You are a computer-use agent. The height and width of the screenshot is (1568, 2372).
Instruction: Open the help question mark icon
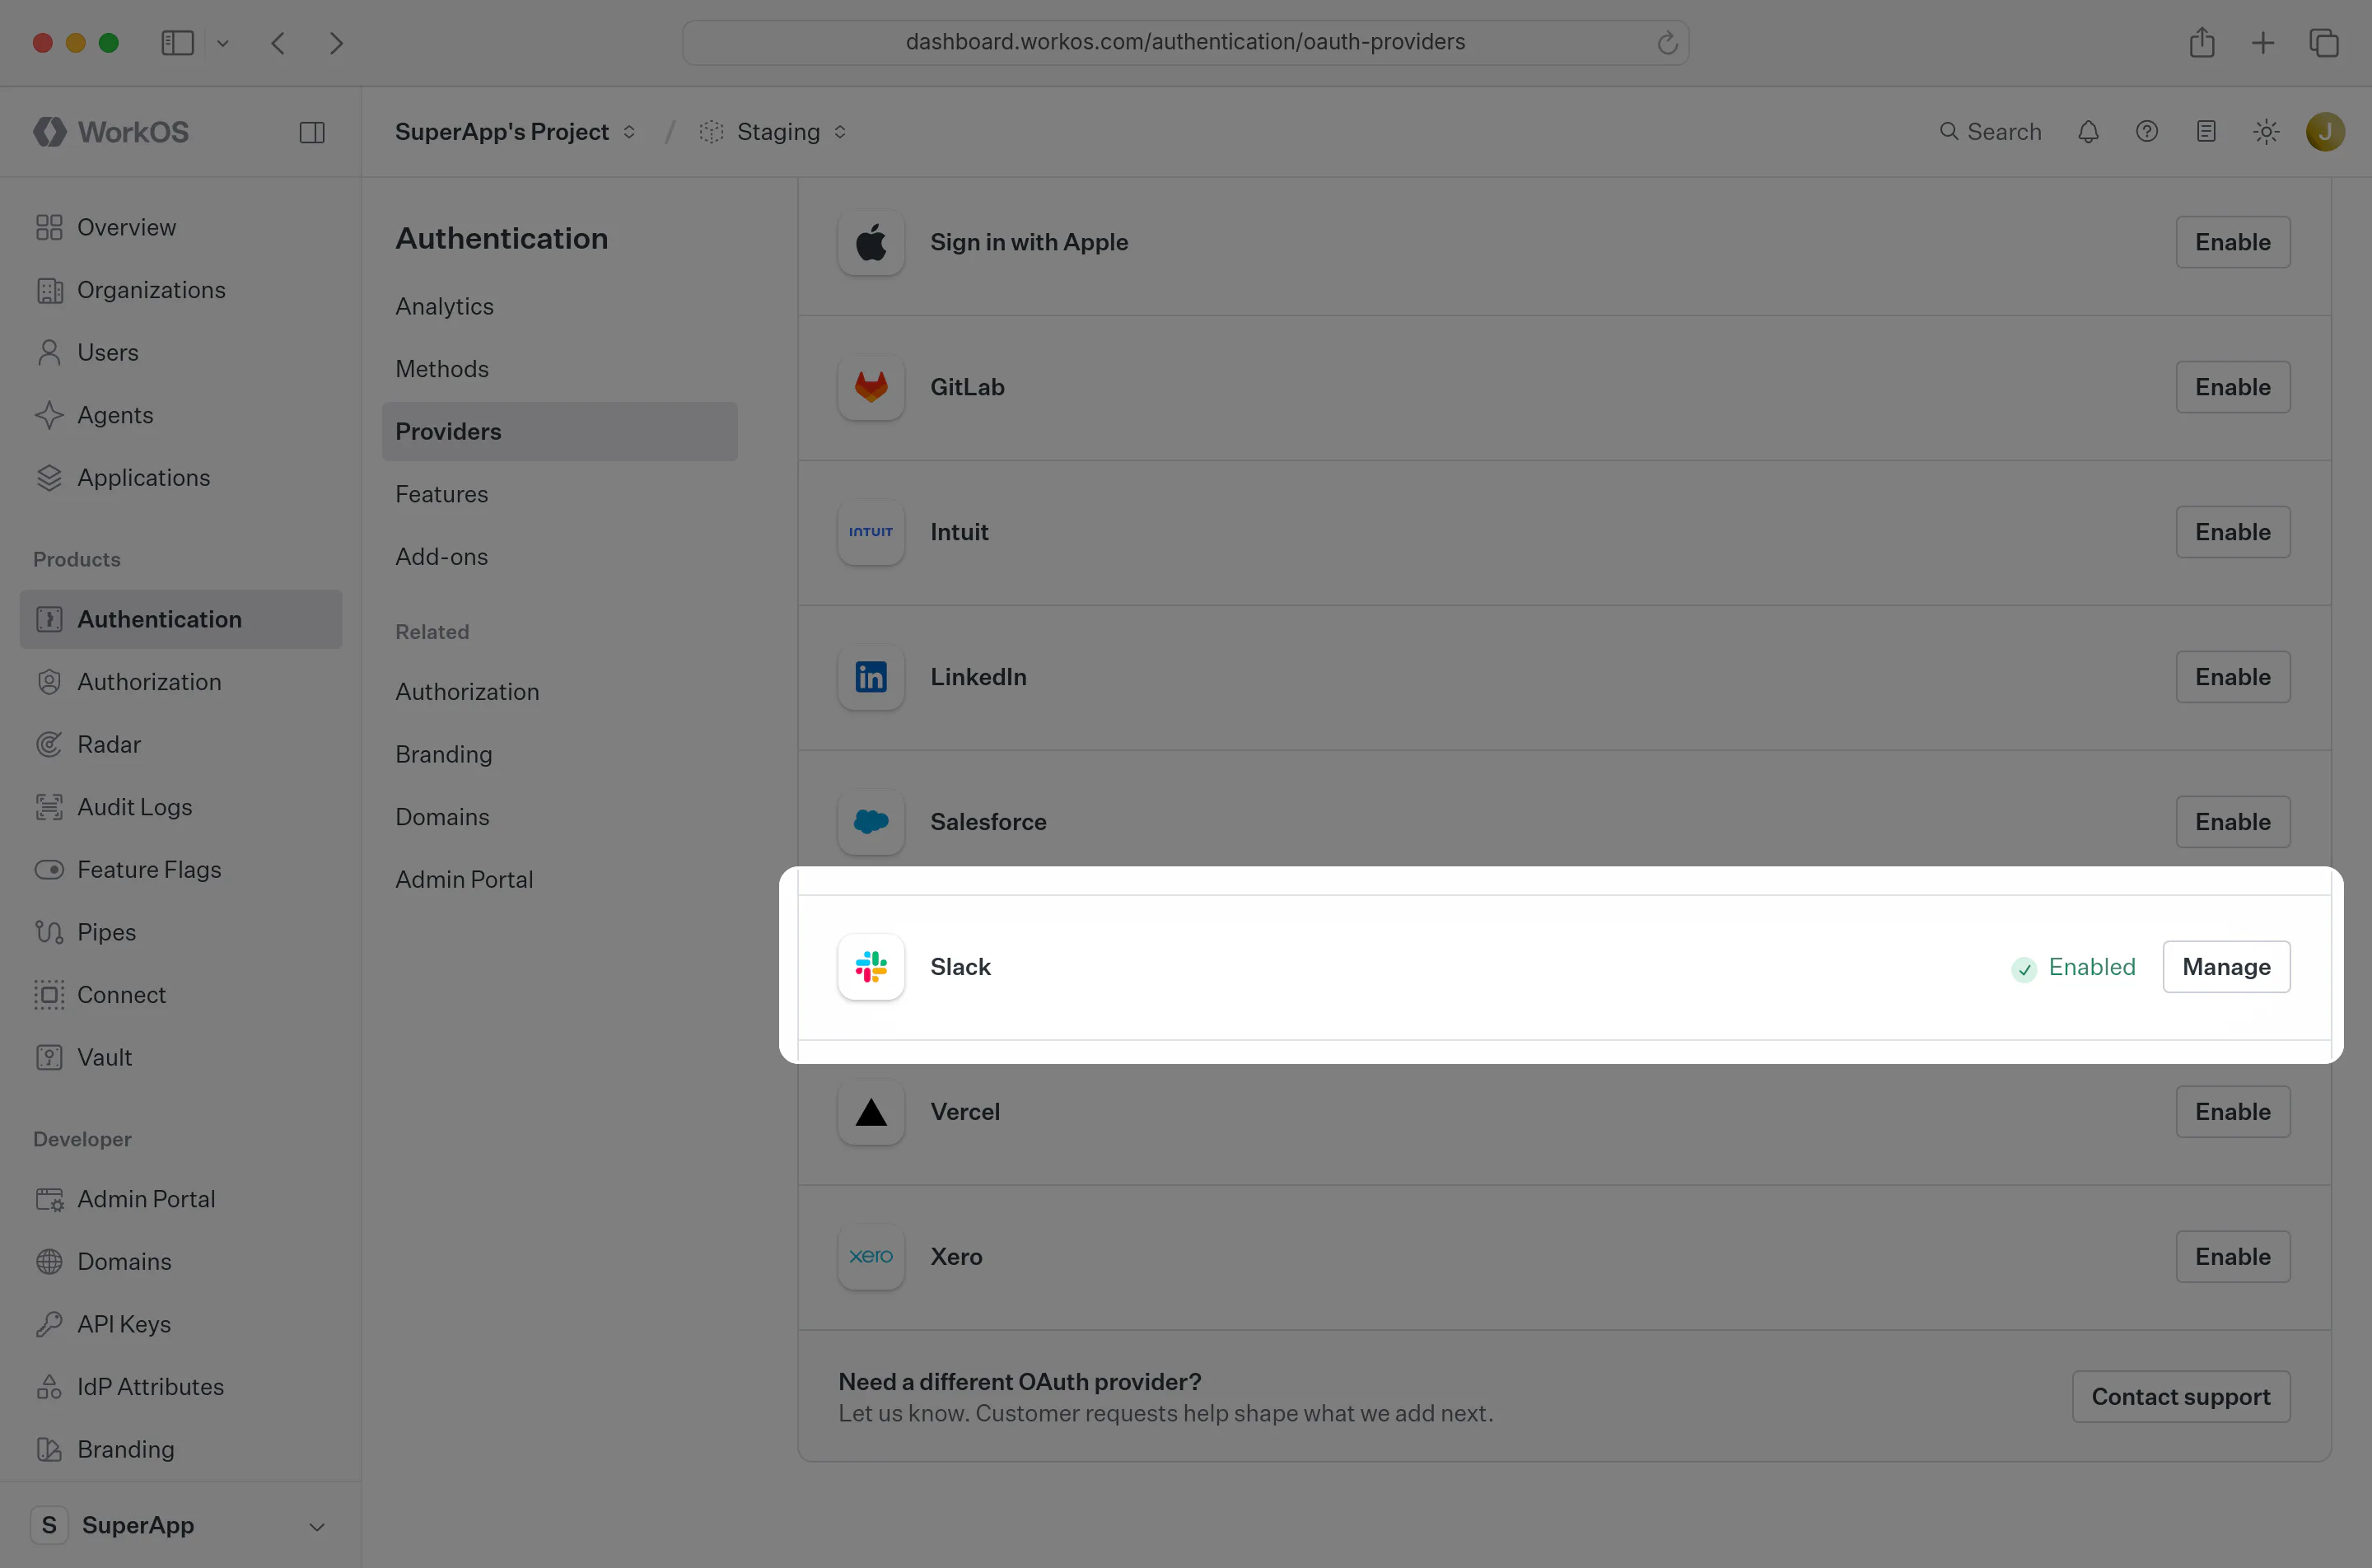point(2147,132)
